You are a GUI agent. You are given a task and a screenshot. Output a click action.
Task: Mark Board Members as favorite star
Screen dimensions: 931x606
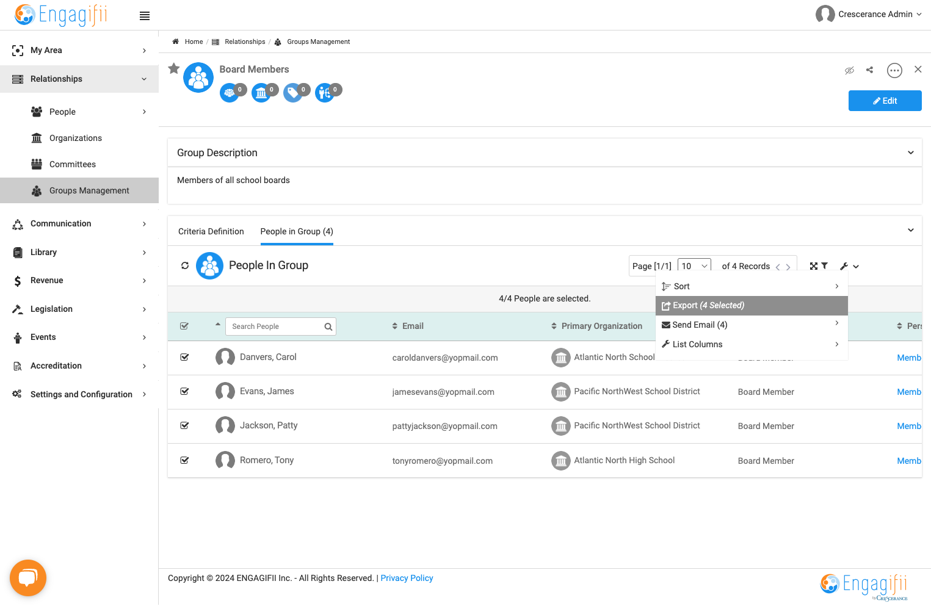point(174,68)
